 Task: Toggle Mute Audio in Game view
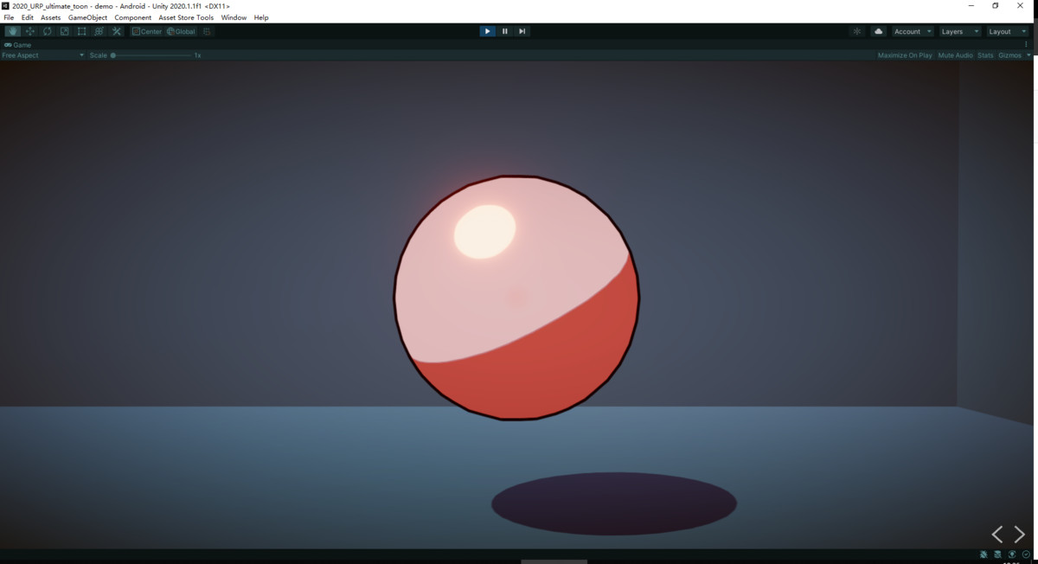[955, 55]
